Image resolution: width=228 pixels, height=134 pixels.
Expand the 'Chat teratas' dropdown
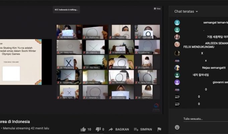tap(186, 11)
